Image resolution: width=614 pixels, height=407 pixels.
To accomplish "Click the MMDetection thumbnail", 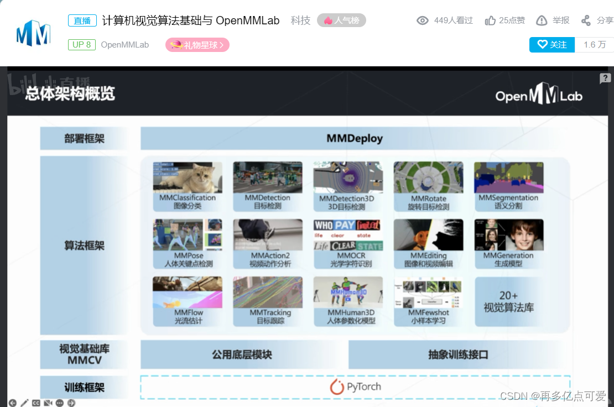I will [x=268, y=178].
